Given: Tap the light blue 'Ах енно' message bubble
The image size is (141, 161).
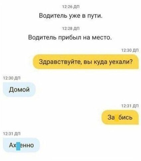Looking at the screenshot, I should coord(21,145).
